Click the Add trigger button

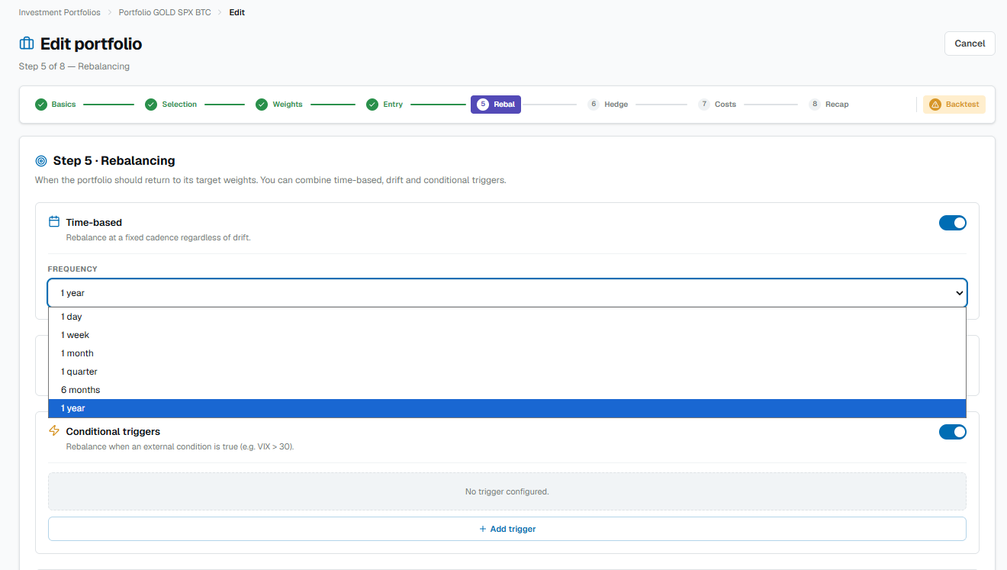coord(507,529)
